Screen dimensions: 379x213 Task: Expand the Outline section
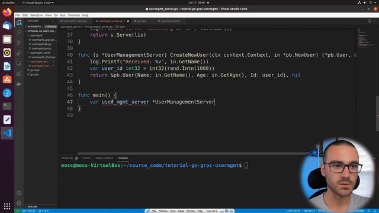point(40,206)
